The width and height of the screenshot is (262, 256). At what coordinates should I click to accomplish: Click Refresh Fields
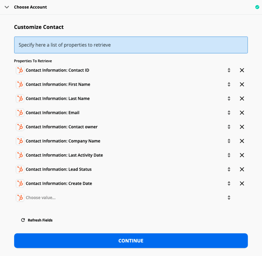40,220
